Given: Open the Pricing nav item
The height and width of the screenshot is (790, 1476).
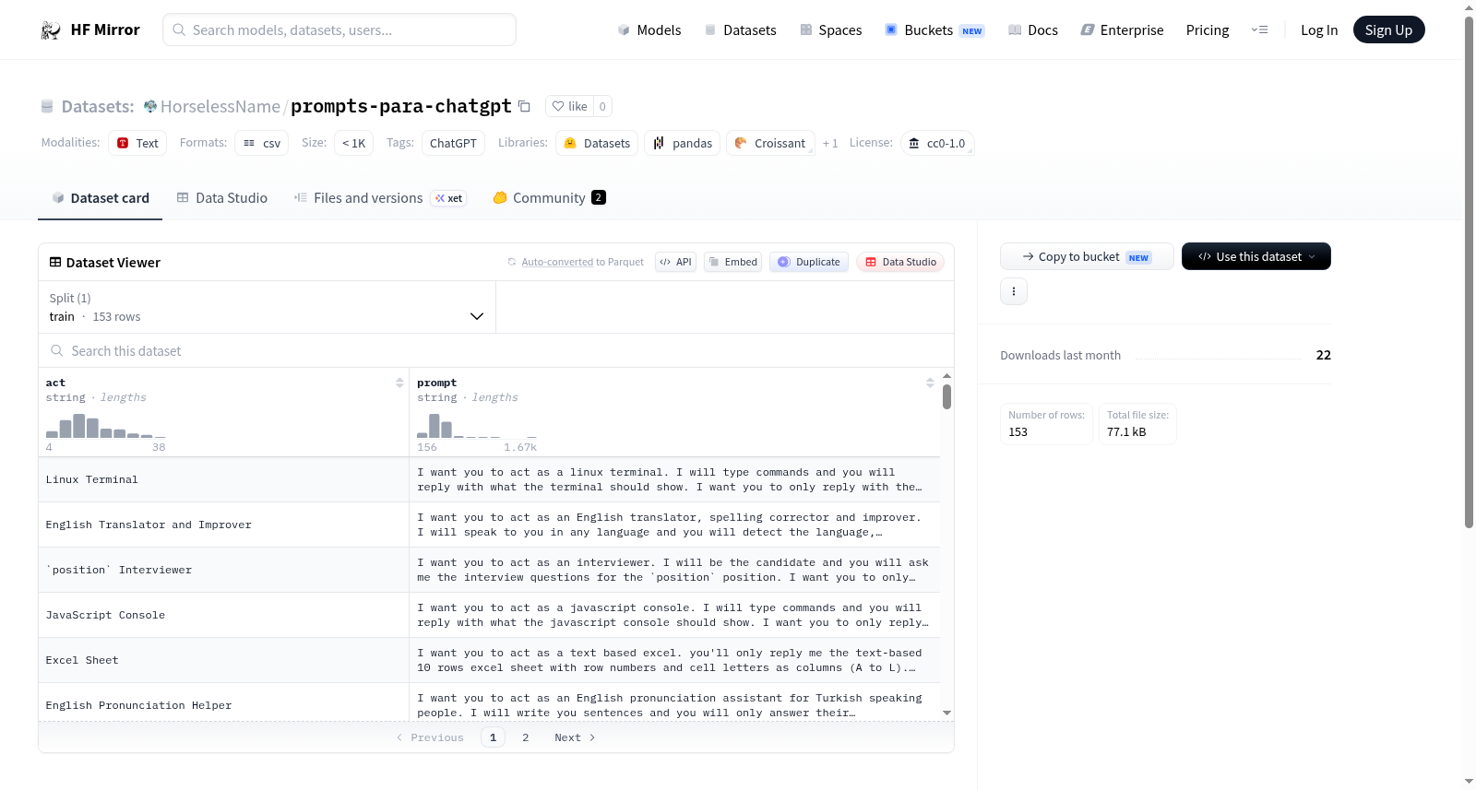Looking at the screenshot, I should click(x=1208, y=29).
